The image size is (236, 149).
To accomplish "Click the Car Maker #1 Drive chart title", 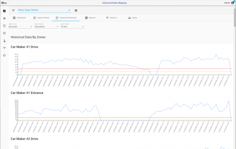I will pyautogui.click(x=25, y=47).
